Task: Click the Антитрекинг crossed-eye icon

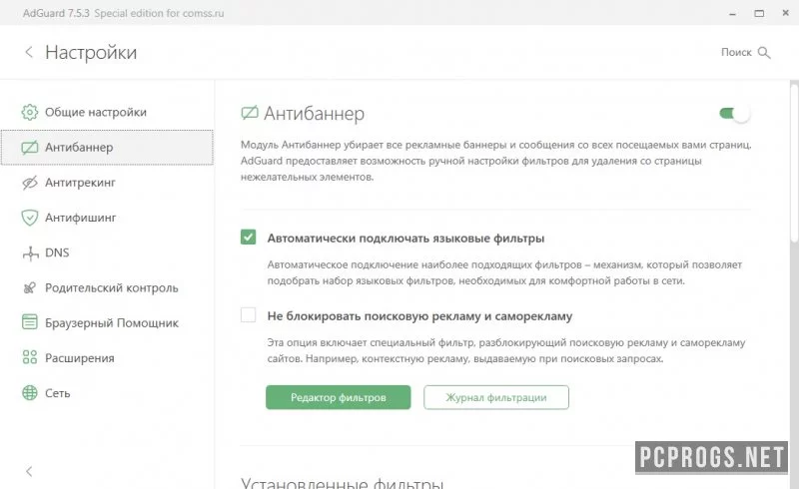Action: point(30,183)
